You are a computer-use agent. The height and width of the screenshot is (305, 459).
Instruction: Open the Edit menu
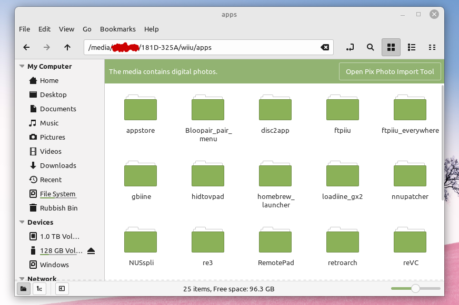45,29
